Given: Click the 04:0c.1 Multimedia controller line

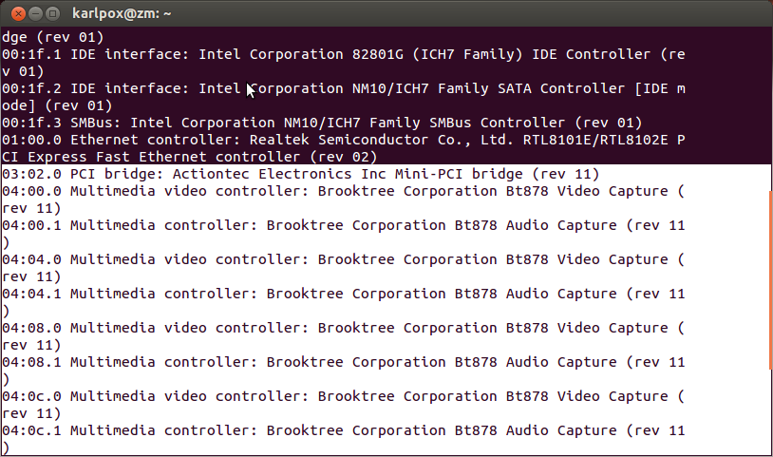Looking at the screenshot, I should (x=342, y=431).
